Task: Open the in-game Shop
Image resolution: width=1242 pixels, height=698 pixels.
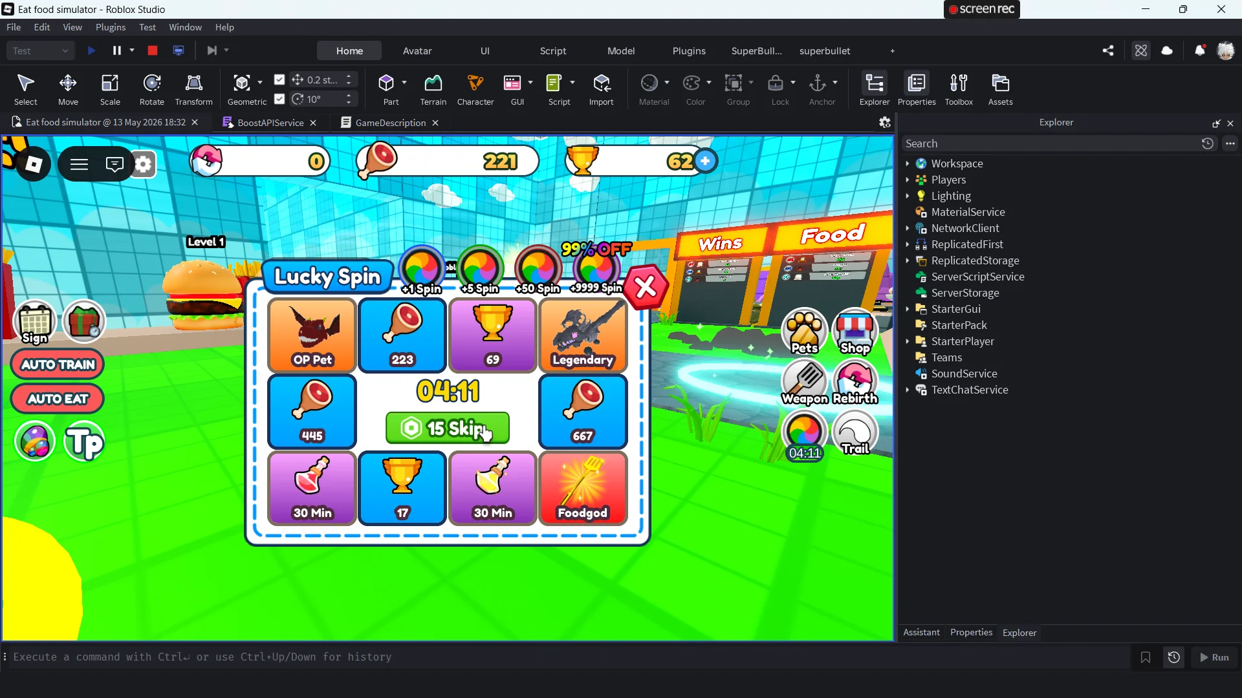Action: coord(855,332)
